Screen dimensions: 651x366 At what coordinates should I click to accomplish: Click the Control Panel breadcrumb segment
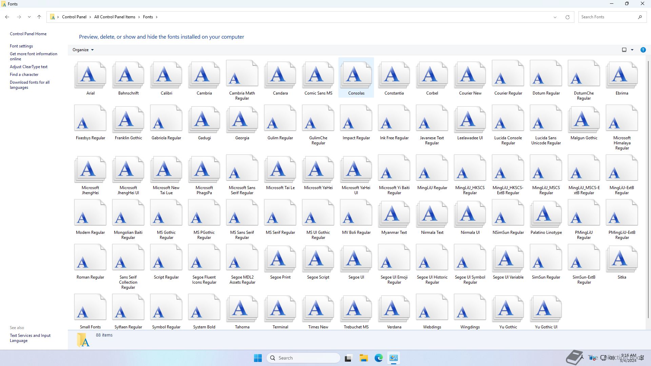click(x=74, y=17)
